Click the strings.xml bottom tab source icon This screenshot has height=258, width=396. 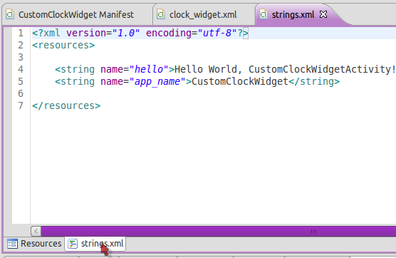coord(73,244)
